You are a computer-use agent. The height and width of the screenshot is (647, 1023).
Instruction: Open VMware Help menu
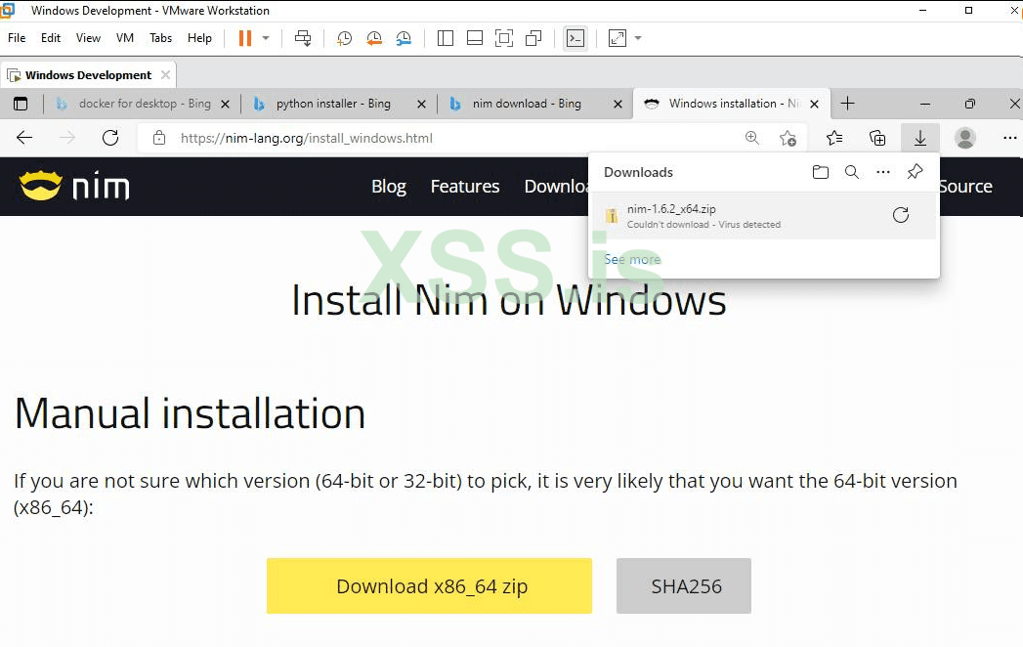199,38
